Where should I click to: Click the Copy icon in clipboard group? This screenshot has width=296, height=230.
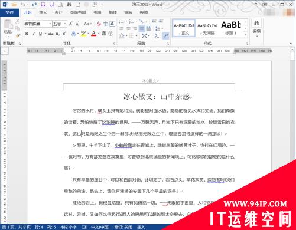tap(18, 28)
